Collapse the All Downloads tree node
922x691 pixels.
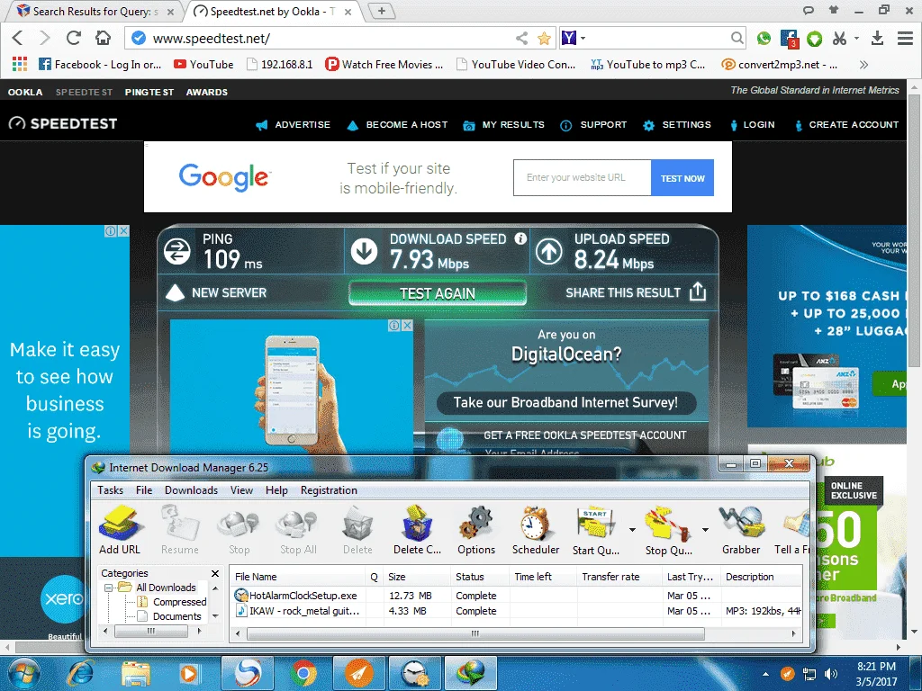[108, 588]
